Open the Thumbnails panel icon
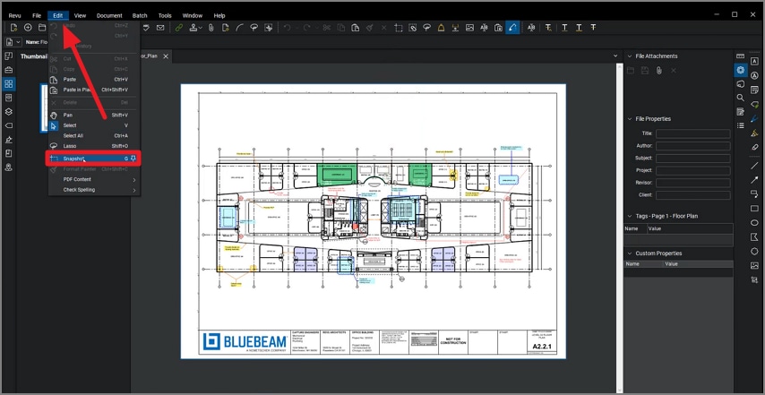The image size is (765, 395). click(8, 84)
